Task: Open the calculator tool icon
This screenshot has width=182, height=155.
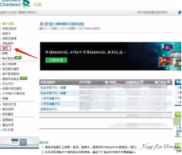Action: pos(23,142)
